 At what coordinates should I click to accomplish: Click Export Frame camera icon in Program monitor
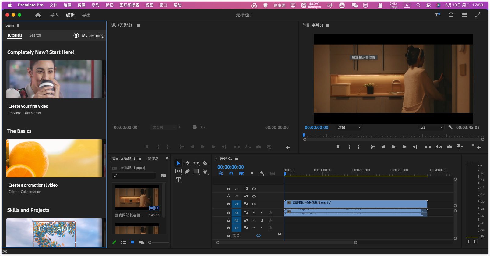point(449,147)
